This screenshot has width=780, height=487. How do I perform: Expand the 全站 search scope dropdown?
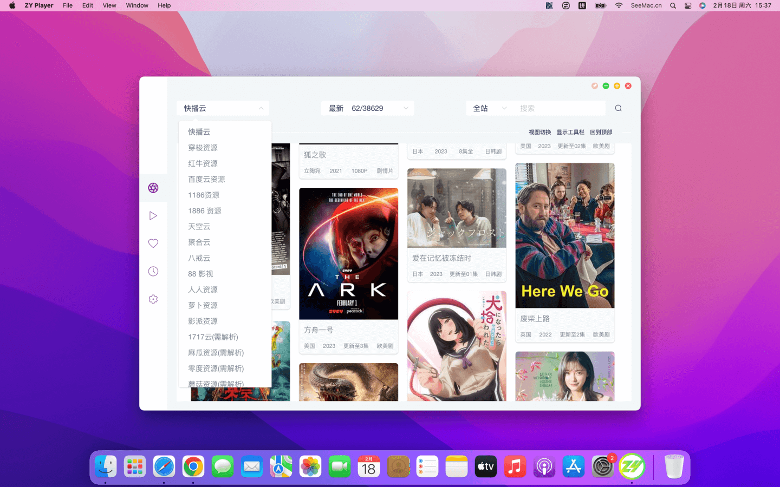[x=489, y=108]
